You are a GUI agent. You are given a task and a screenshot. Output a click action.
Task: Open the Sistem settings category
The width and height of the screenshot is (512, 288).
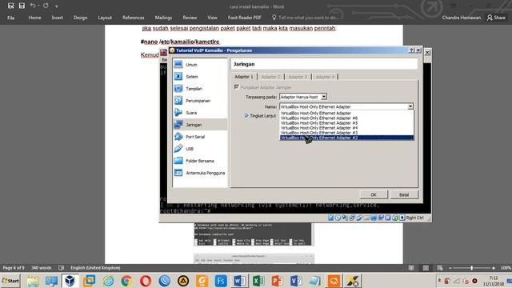click(200, 77)
